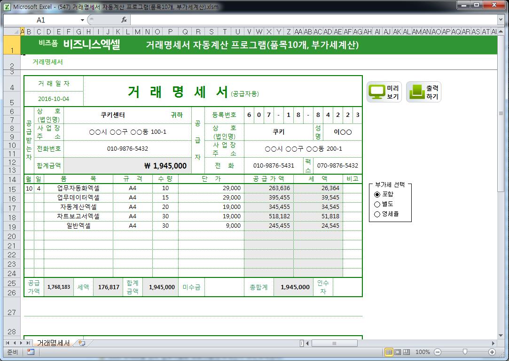Open the Name Box dropdown arrow

(x=82, y=20)
